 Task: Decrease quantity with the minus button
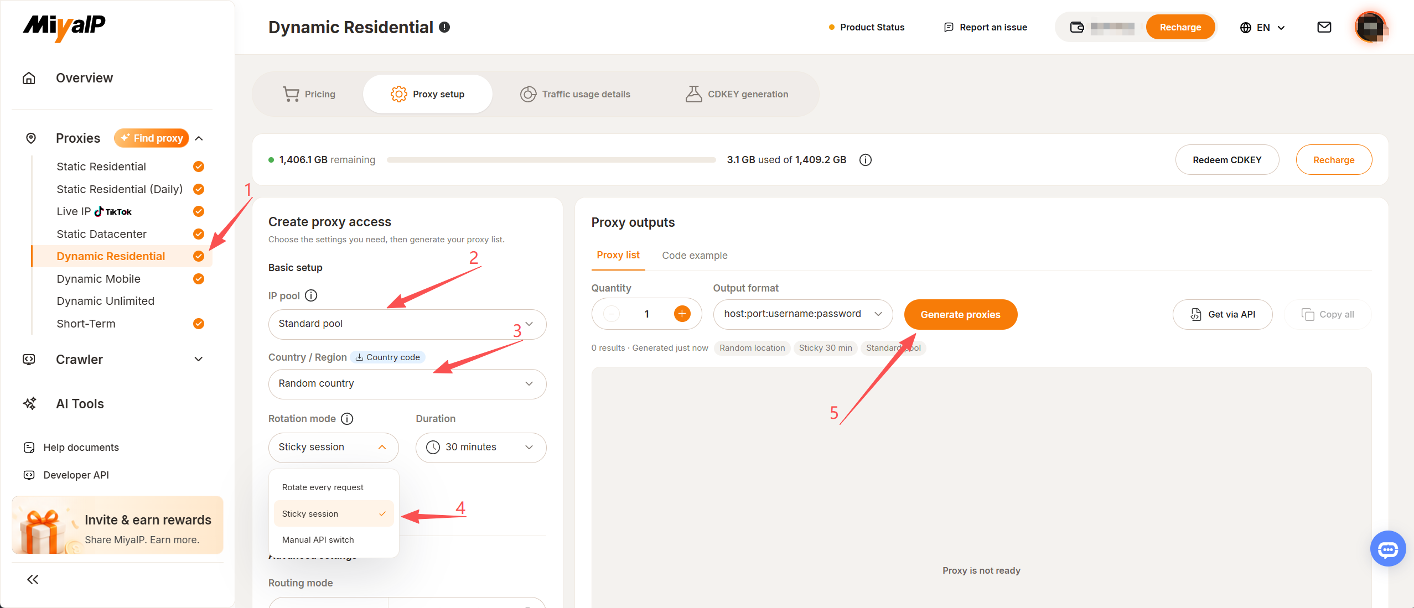(611, 314)
